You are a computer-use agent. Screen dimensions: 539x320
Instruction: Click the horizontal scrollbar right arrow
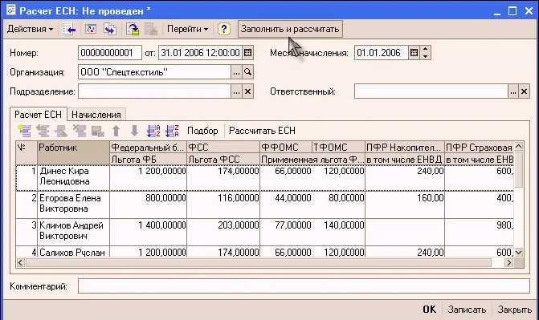pos(508,263)
